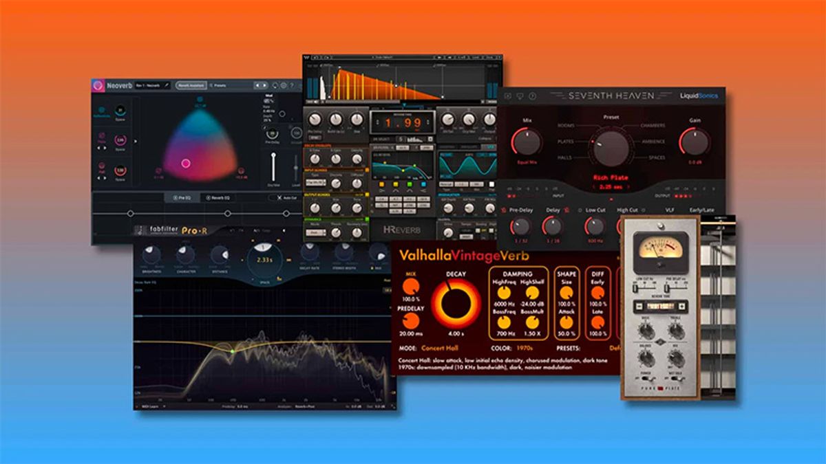Click the Neoverb Pre-Delay knob
This screenshot has width=826, height=464.
[273, 133]
